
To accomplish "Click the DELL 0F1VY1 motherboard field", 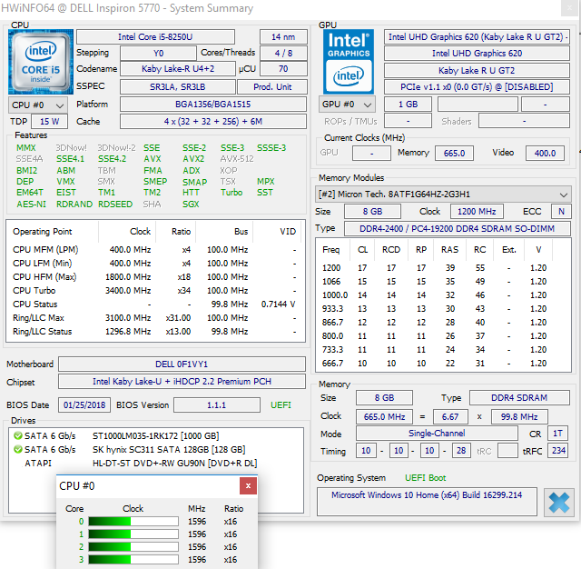I will point(182,364).
